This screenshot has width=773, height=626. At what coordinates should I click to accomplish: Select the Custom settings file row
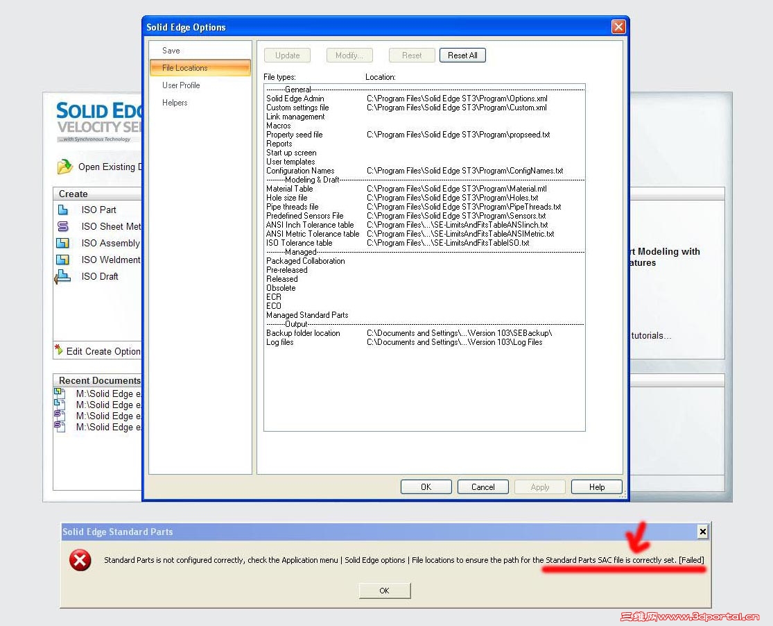point(424,107)
